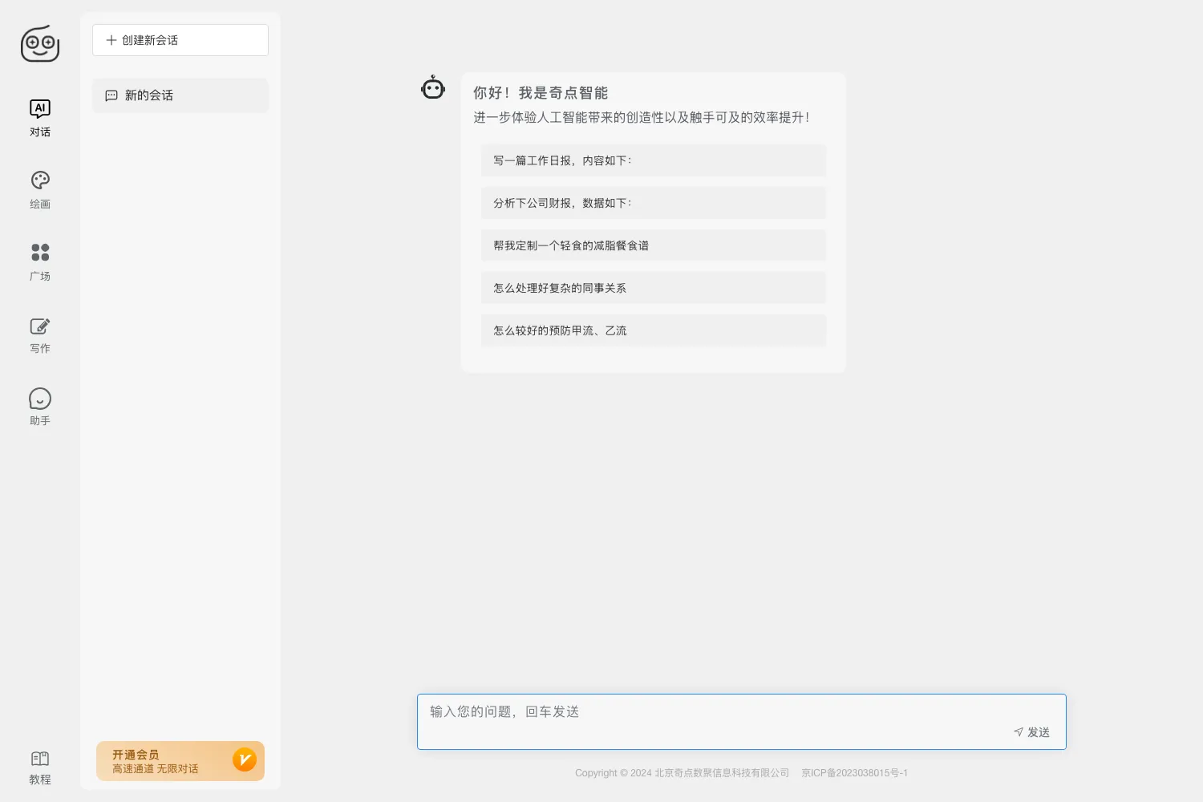Open the 广场 four-dot section
This screenshot has width=1203, height=802.
(40, 263)
